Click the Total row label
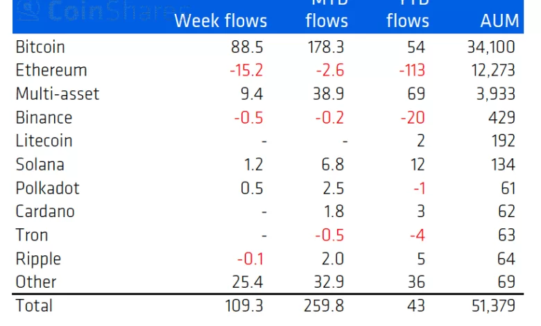This screenshot has width=541, height=326. coord(34,305)
